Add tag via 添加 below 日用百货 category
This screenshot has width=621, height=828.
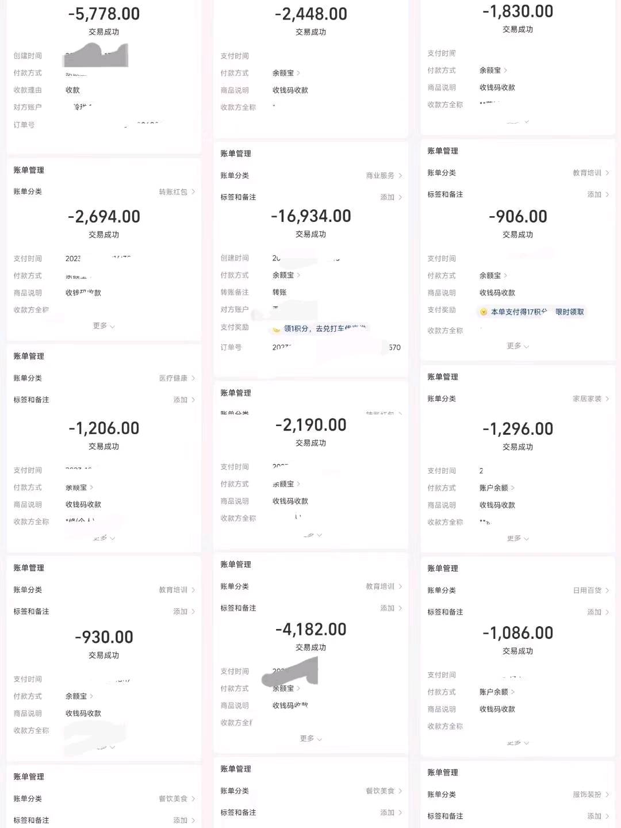point(598,612)
